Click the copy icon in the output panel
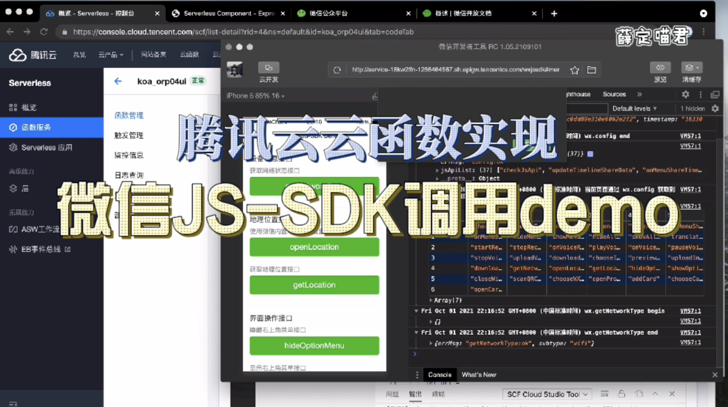Image resolution: width=728 pixels, height=407 pixels. 639,394
